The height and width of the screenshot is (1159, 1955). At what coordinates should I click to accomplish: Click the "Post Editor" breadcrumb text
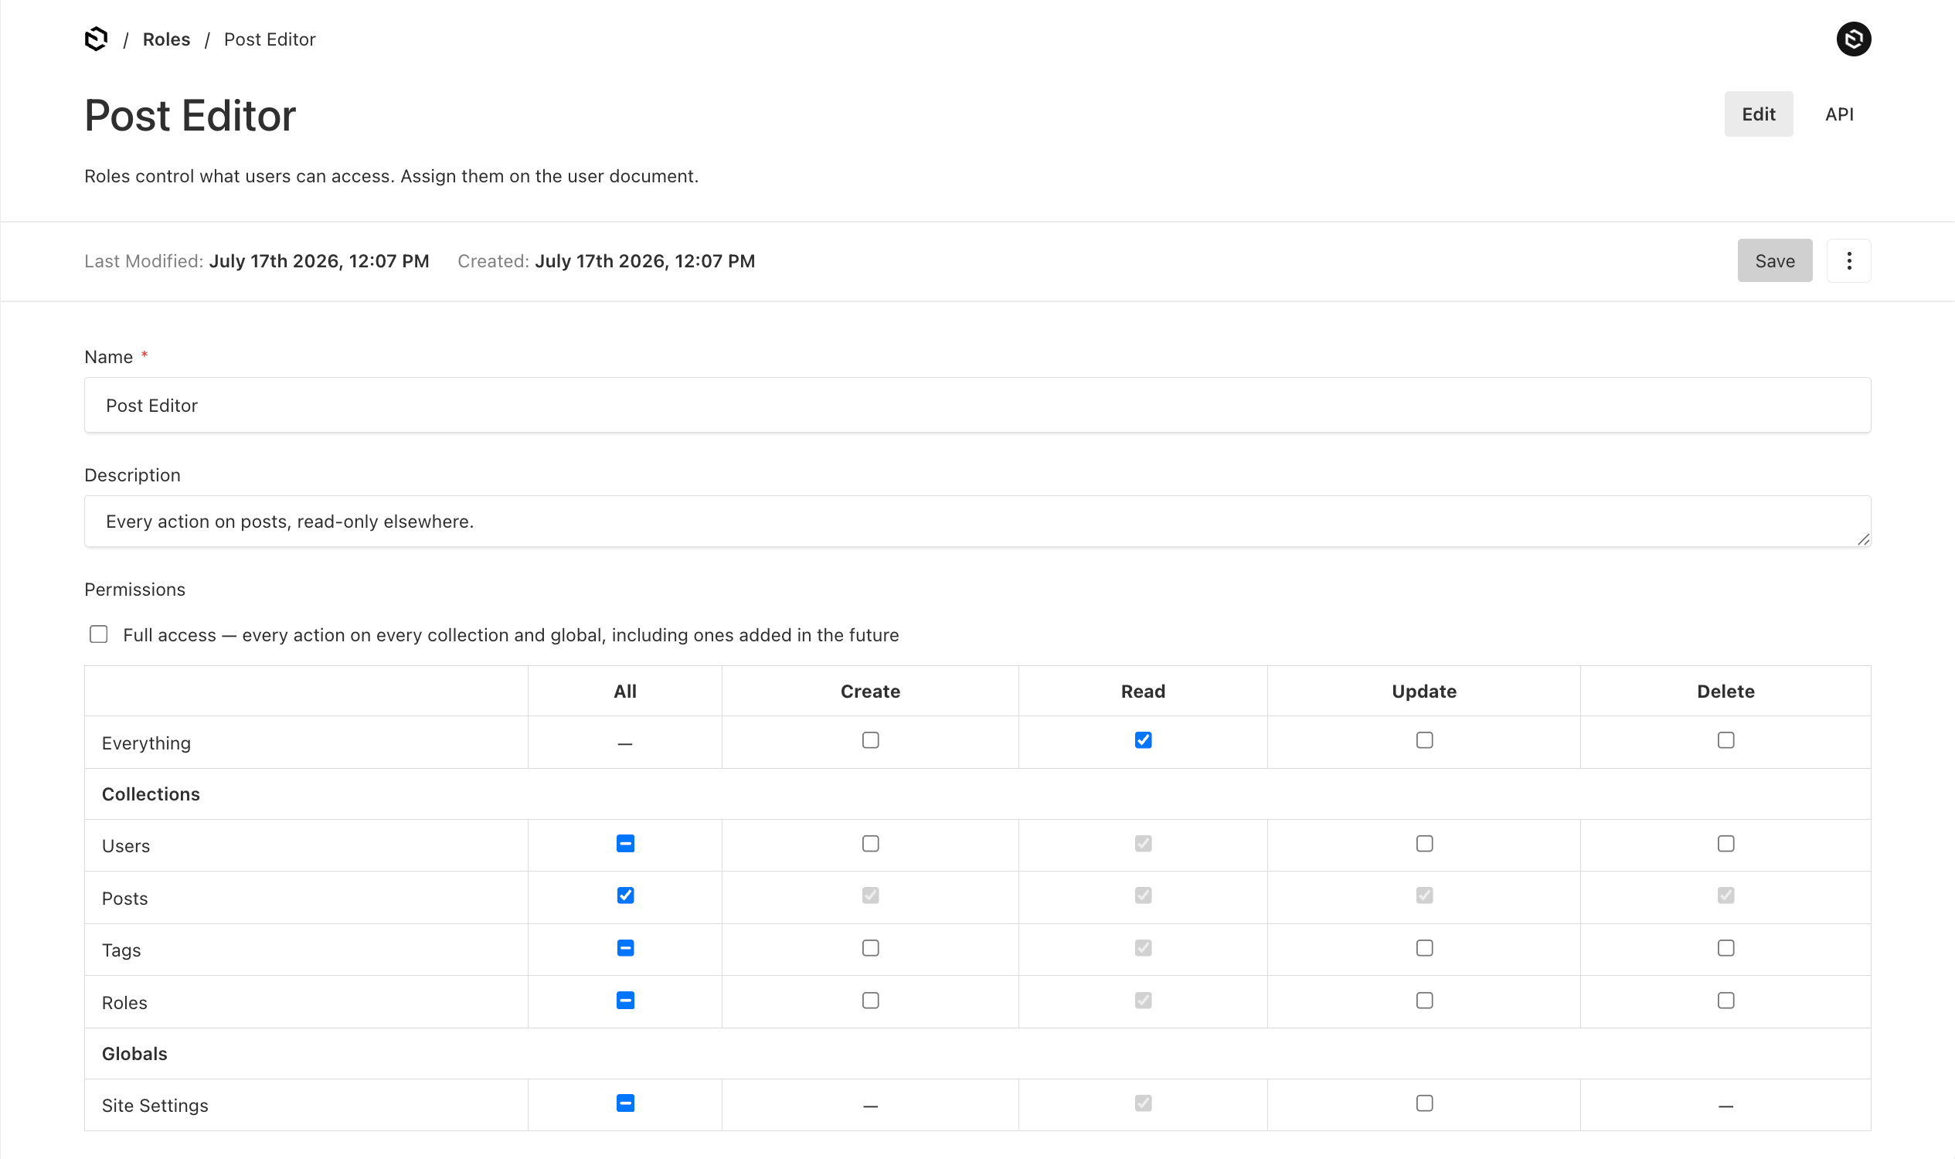(x=270, y=39)
